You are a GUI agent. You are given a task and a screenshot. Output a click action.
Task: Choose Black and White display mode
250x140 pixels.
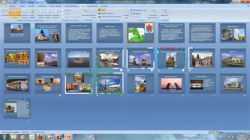point(110,17)
